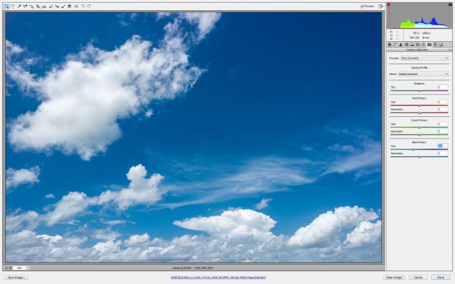Select the Graduated Filter tool
This screenshot has height=284, width=455.
[70, 6]
